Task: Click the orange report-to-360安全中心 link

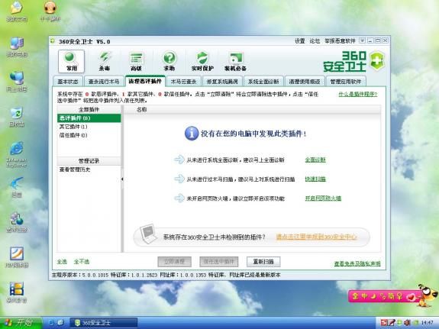Action: coord(316,237)
